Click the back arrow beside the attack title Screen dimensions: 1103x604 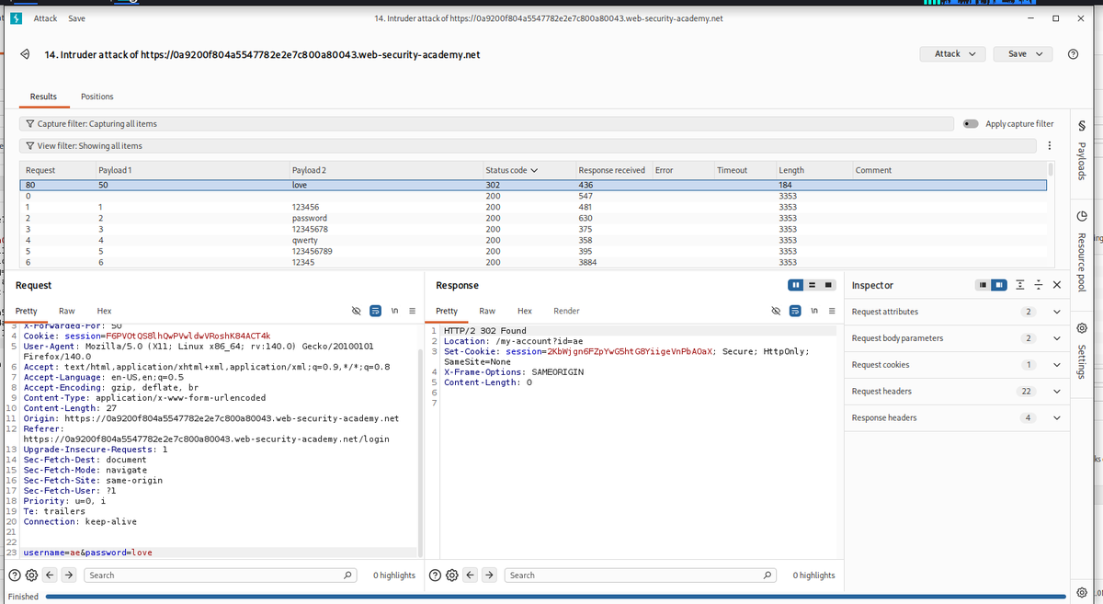(x=25, y=54)
